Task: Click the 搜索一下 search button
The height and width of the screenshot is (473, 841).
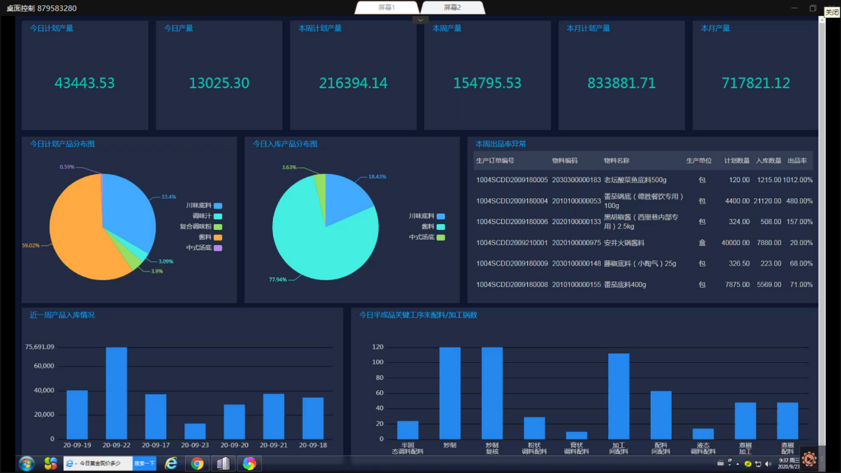Action: [x=145, y=464]
